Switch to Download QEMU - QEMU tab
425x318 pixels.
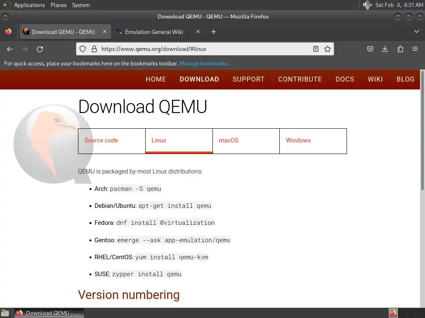coord(65,31)
